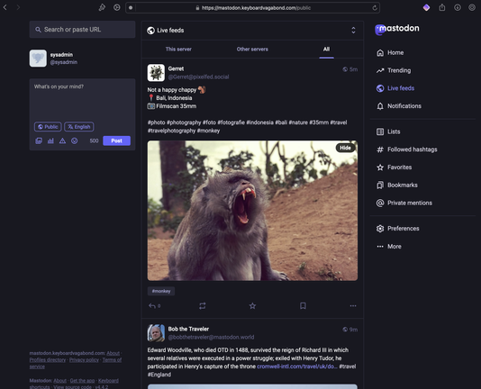
Task: Open Followed hashtags
Action: 407,149
